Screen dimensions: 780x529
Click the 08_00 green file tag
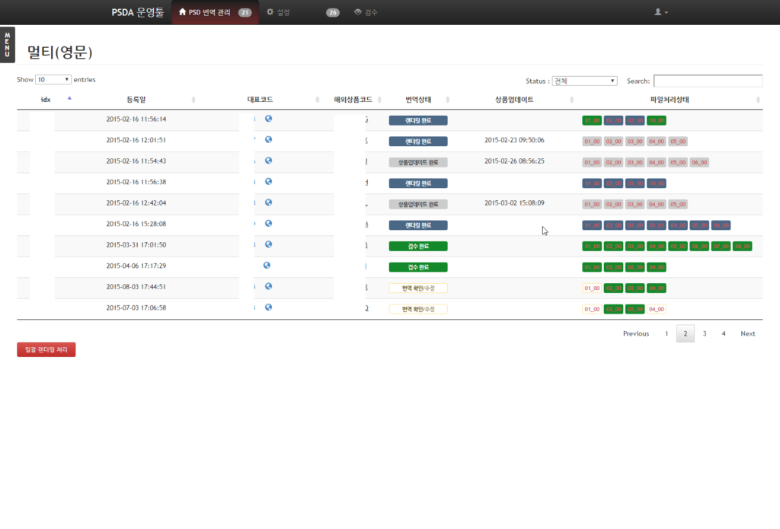tap(742, 246)
